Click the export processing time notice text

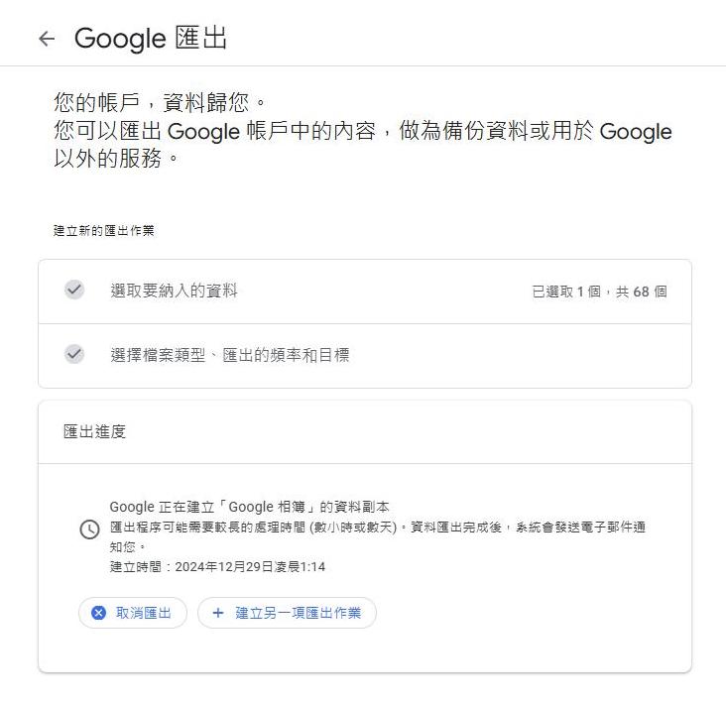tap(377, 536)
